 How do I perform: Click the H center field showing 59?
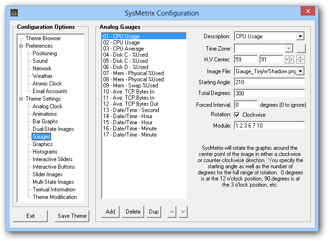pos(246,60)
